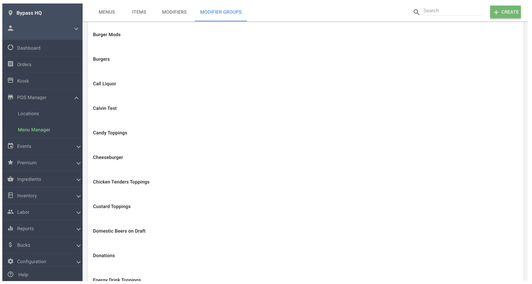Expand the Labor section chevron
Image resolution: width=532 pixels, height=284 pixels.
[x=78, y=213]
